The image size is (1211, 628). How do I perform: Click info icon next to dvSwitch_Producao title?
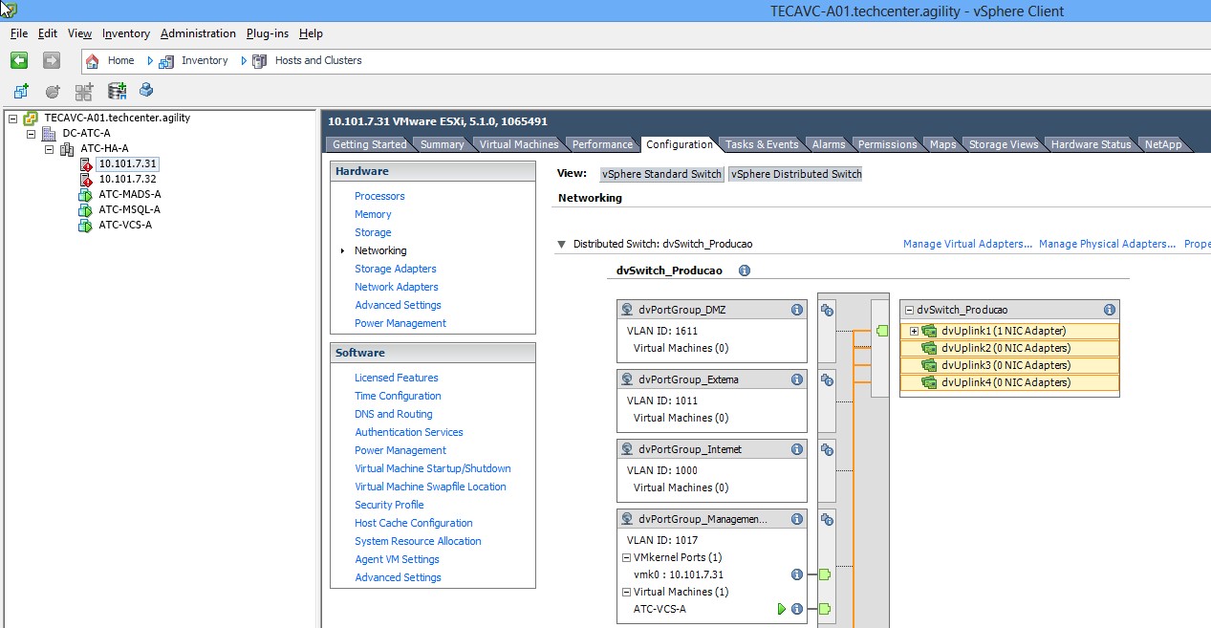click(x=745, y=271)
